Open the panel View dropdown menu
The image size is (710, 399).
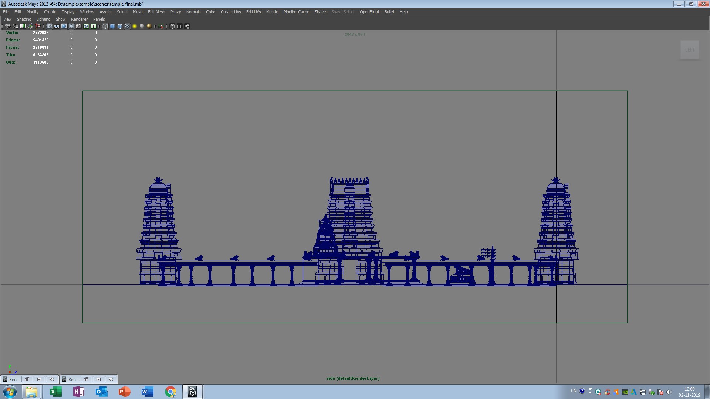pos(7,19)
